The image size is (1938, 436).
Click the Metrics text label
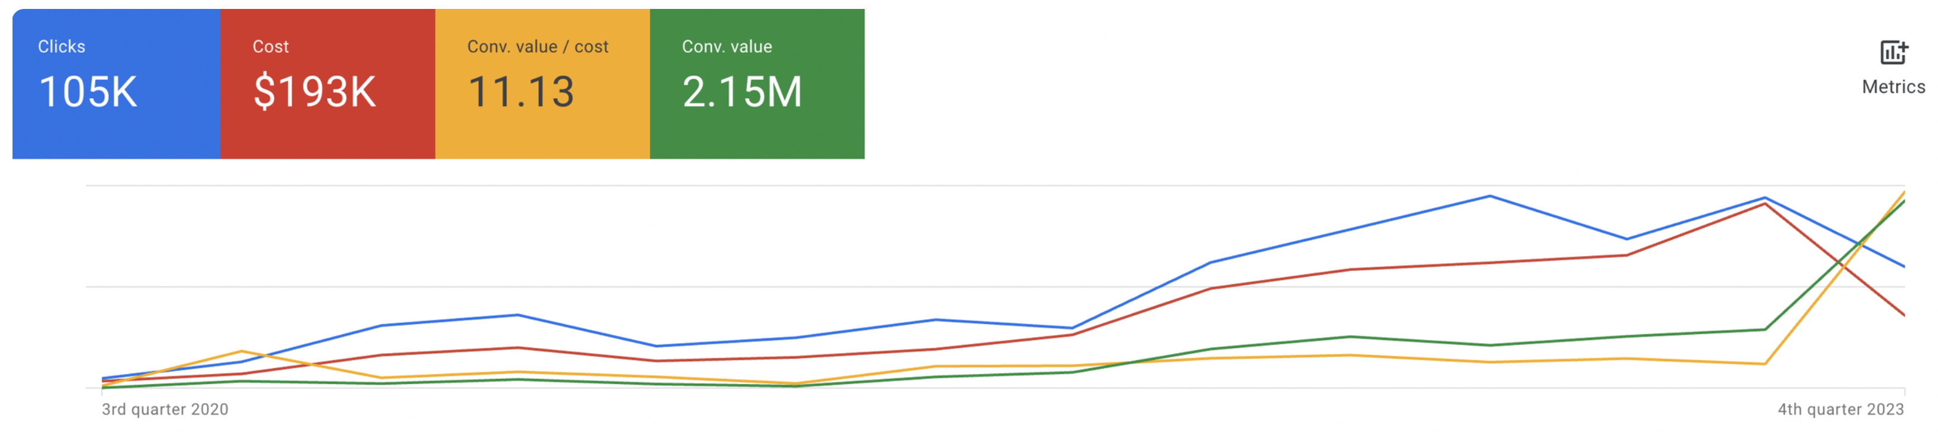(x=1893, y=87)
